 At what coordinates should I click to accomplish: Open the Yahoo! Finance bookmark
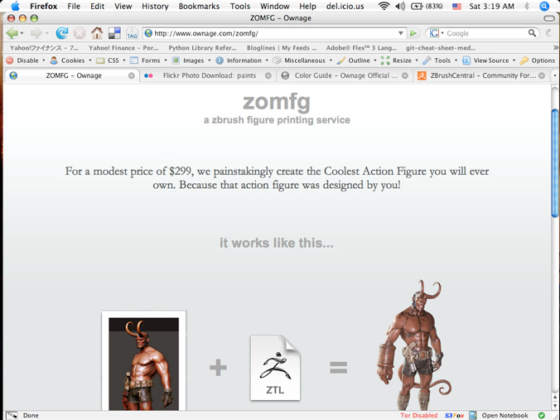pos(123,47)
